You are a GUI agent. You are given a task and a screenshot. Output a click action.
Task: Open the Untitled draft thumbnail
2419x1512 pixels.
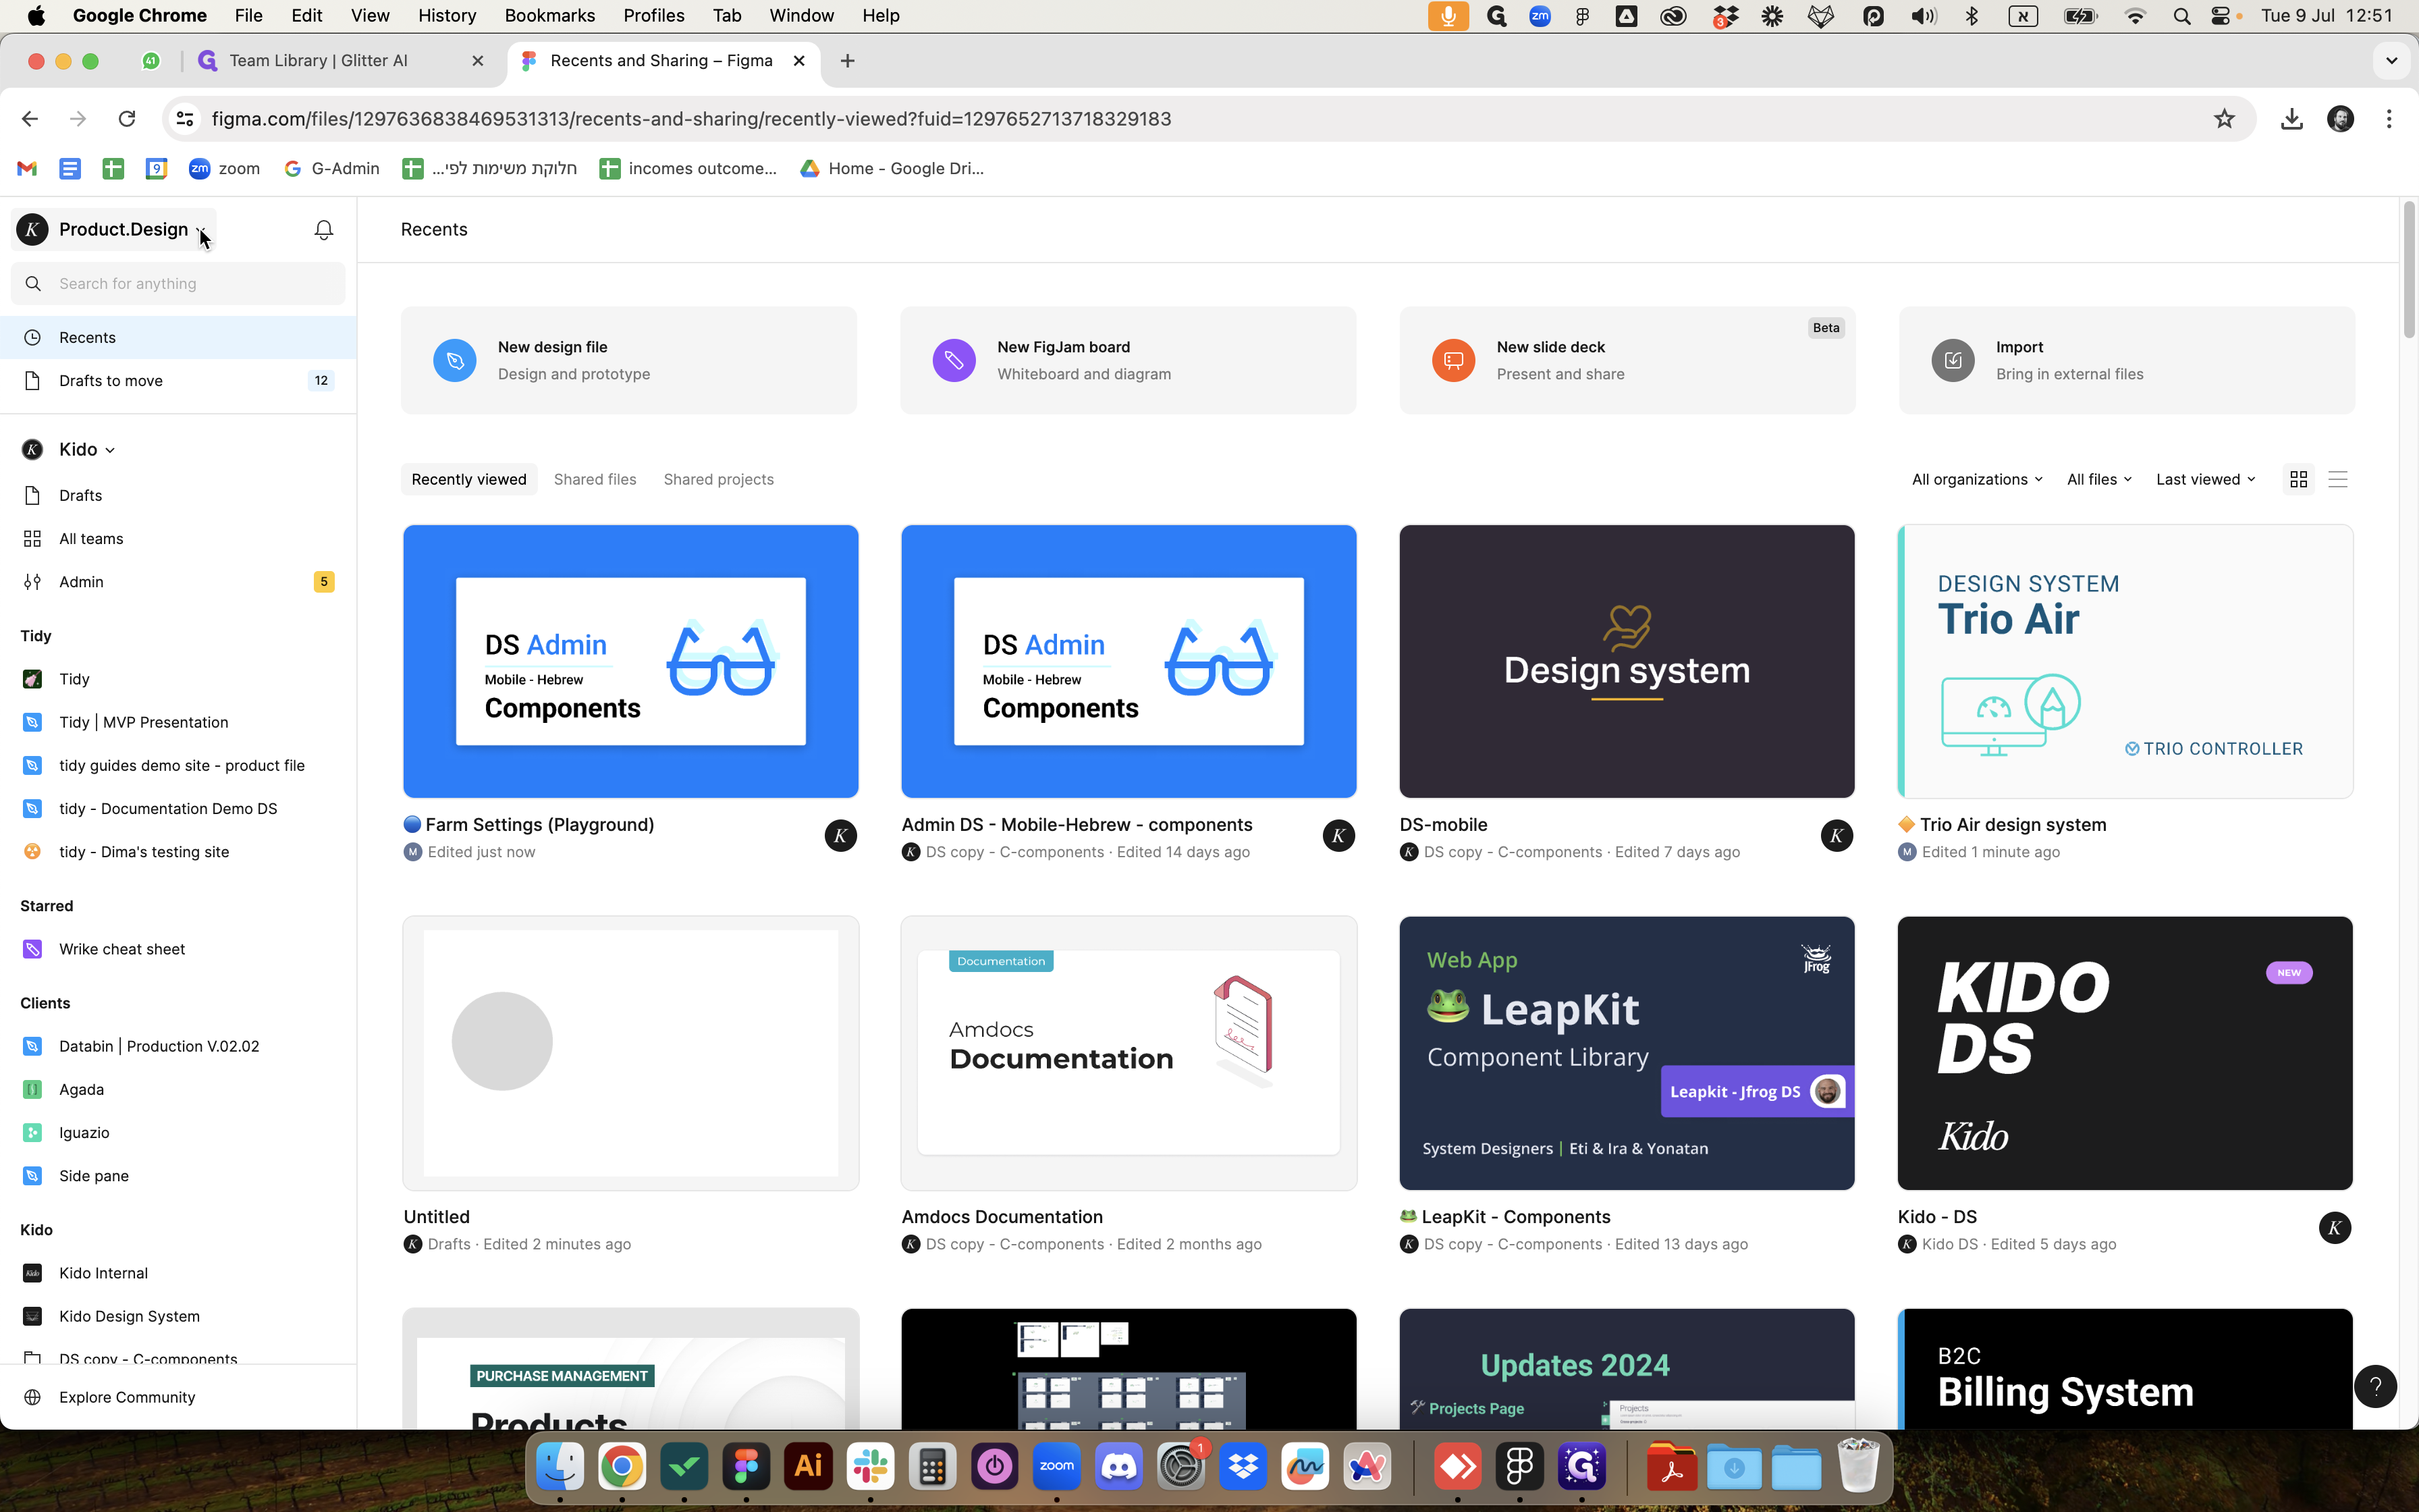631,1053
